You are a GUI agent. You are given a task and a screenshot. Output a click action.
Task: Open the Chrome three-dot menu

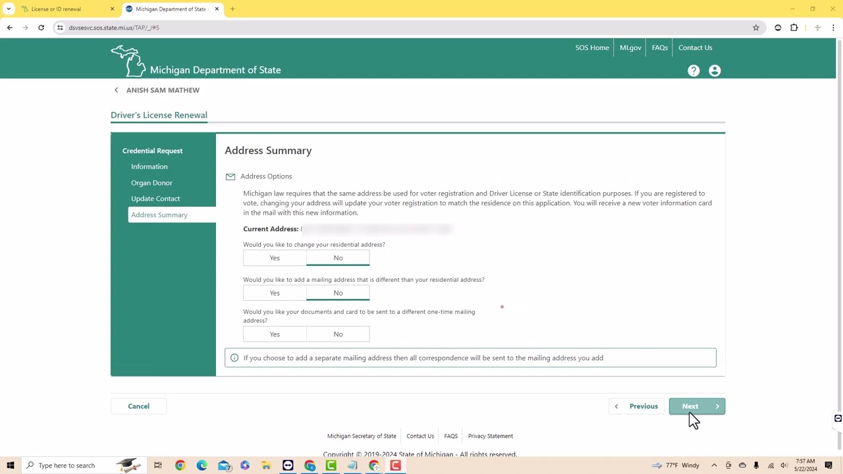pyautogui.click(x=834, y=28)
